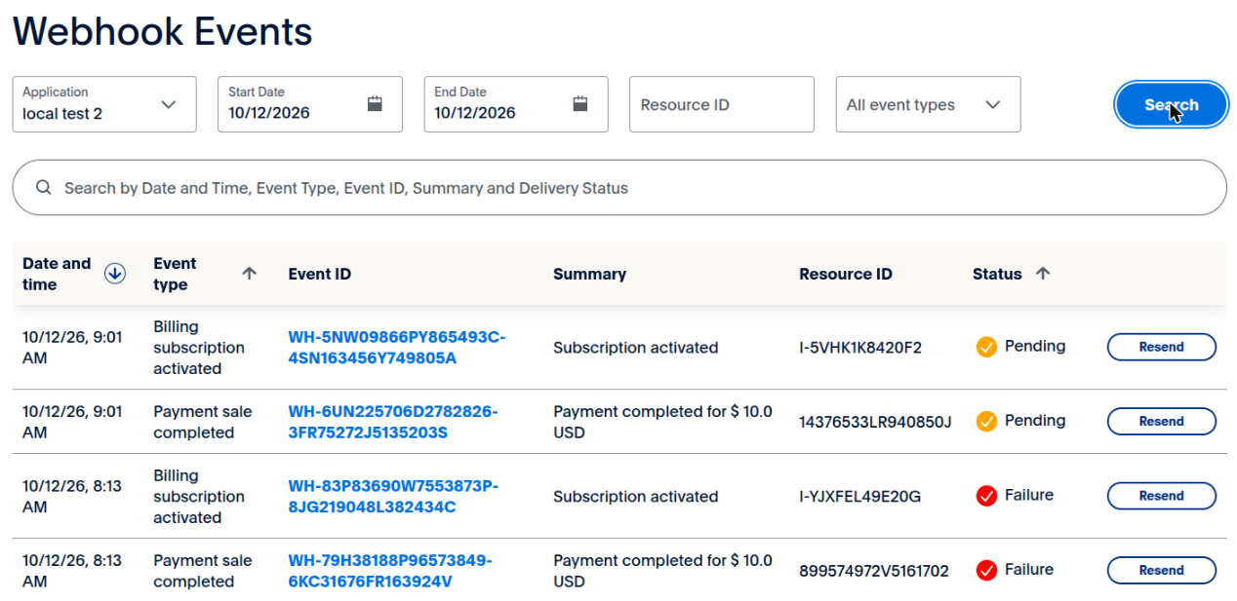
Task: Click Payment completed summary for 899574972V5161702
Action: point(662,571)
